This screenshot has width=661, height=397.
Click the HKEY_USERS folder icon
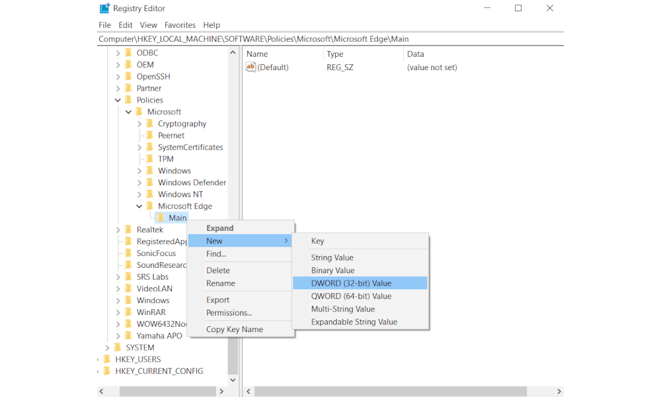tap(107, 359)
